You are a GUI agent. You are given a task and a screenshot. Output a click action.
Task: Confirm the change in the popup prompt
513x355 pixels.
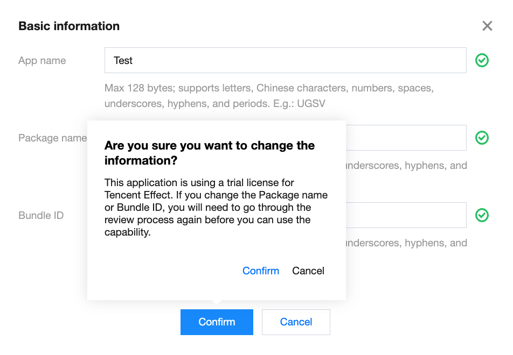point(261,271)
